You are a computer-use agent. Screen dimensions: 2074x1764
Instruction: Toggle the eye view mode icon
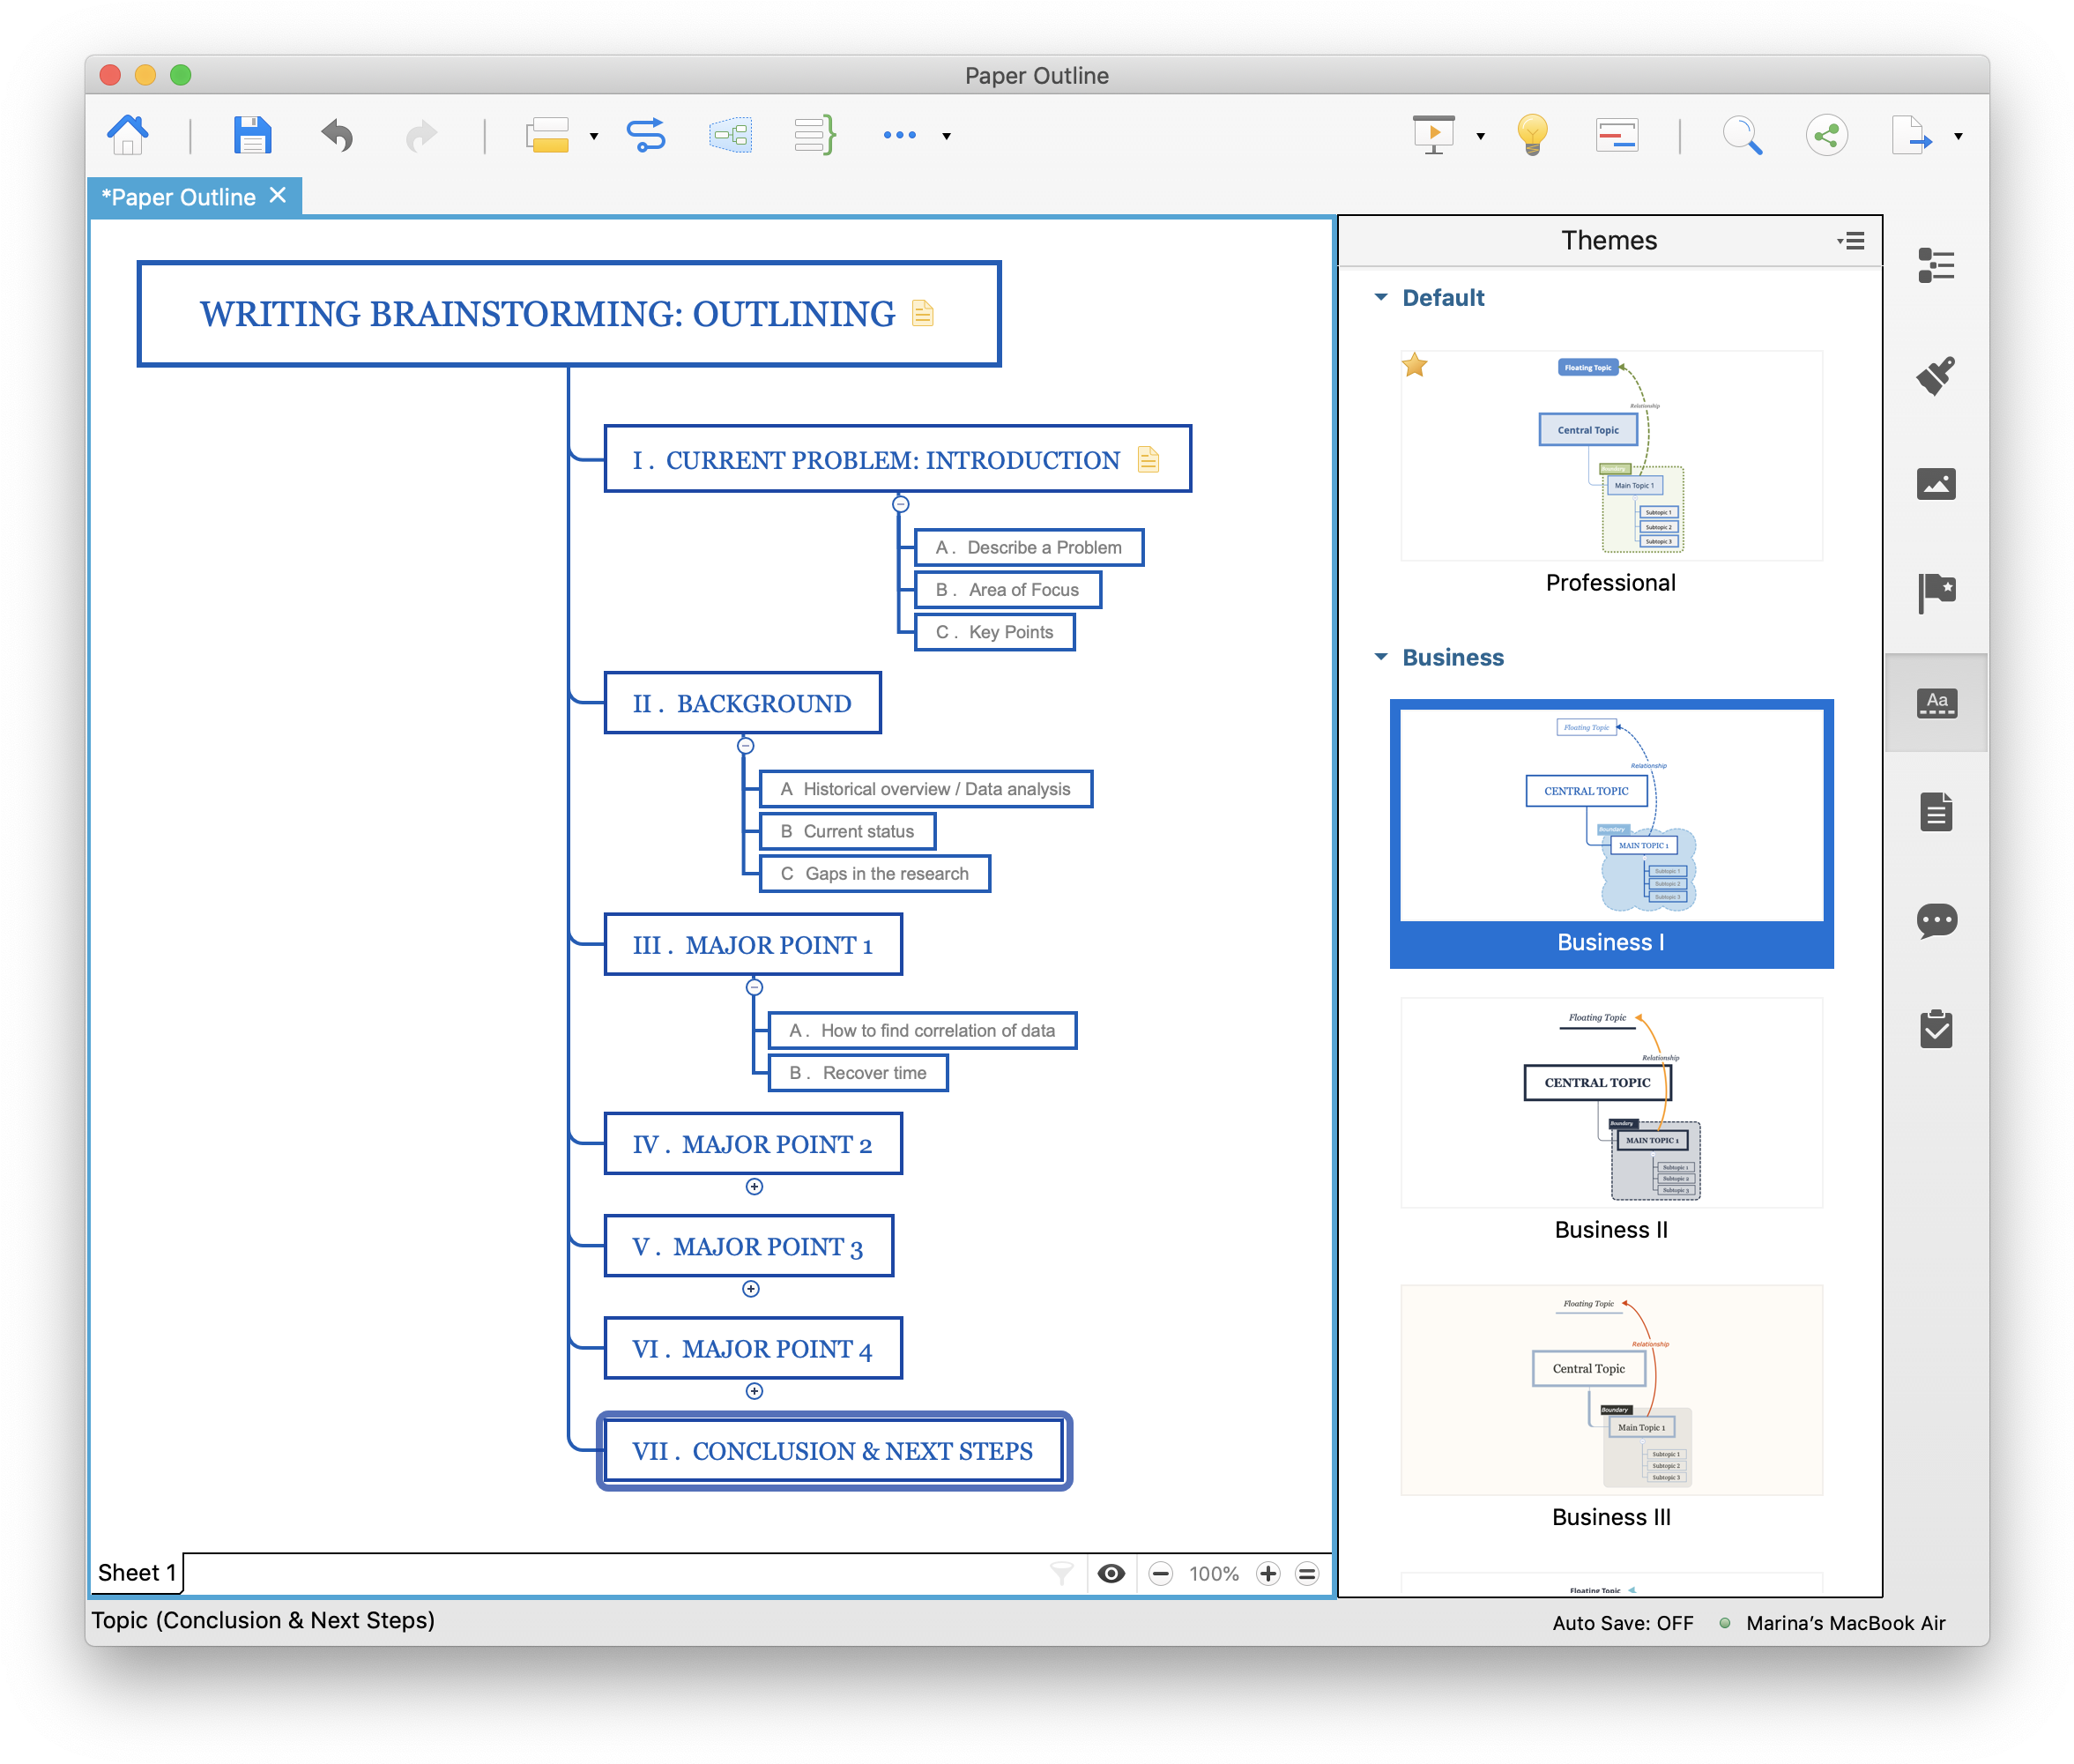(1111, 1574)
